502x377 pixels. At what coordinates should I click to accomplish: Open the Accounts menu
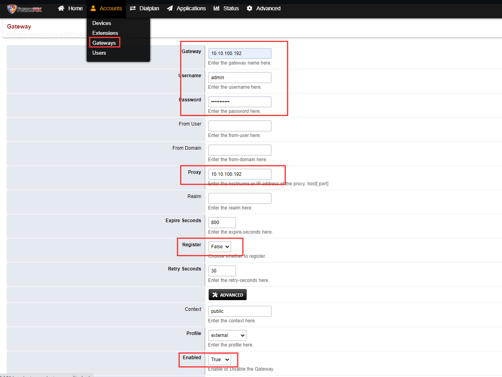pyautogui.click(x=106, y=8)
